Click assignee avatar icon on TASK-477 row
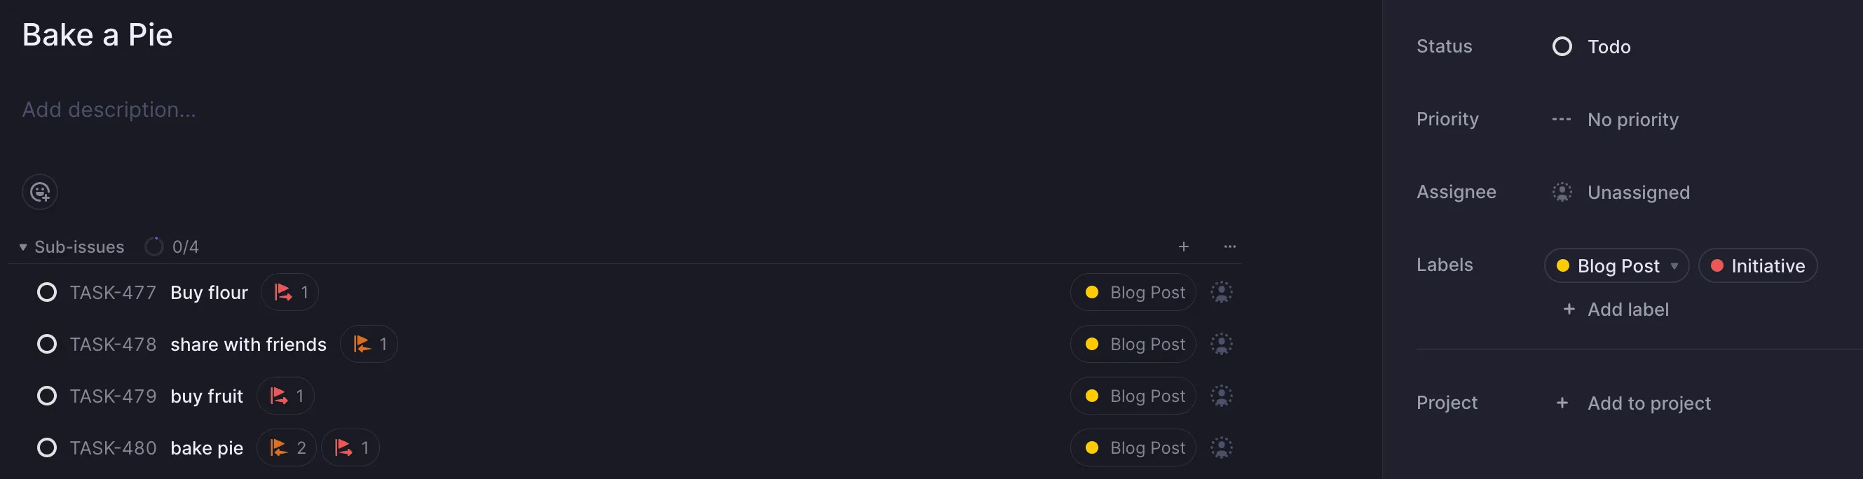1863x479 pixels. [1222, 293]
